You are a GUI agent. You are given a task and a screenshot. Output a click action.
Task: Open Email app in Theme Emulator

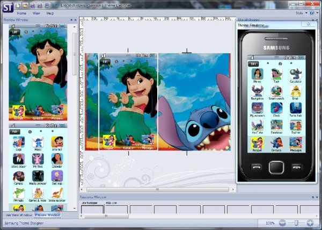coord(296,92)
